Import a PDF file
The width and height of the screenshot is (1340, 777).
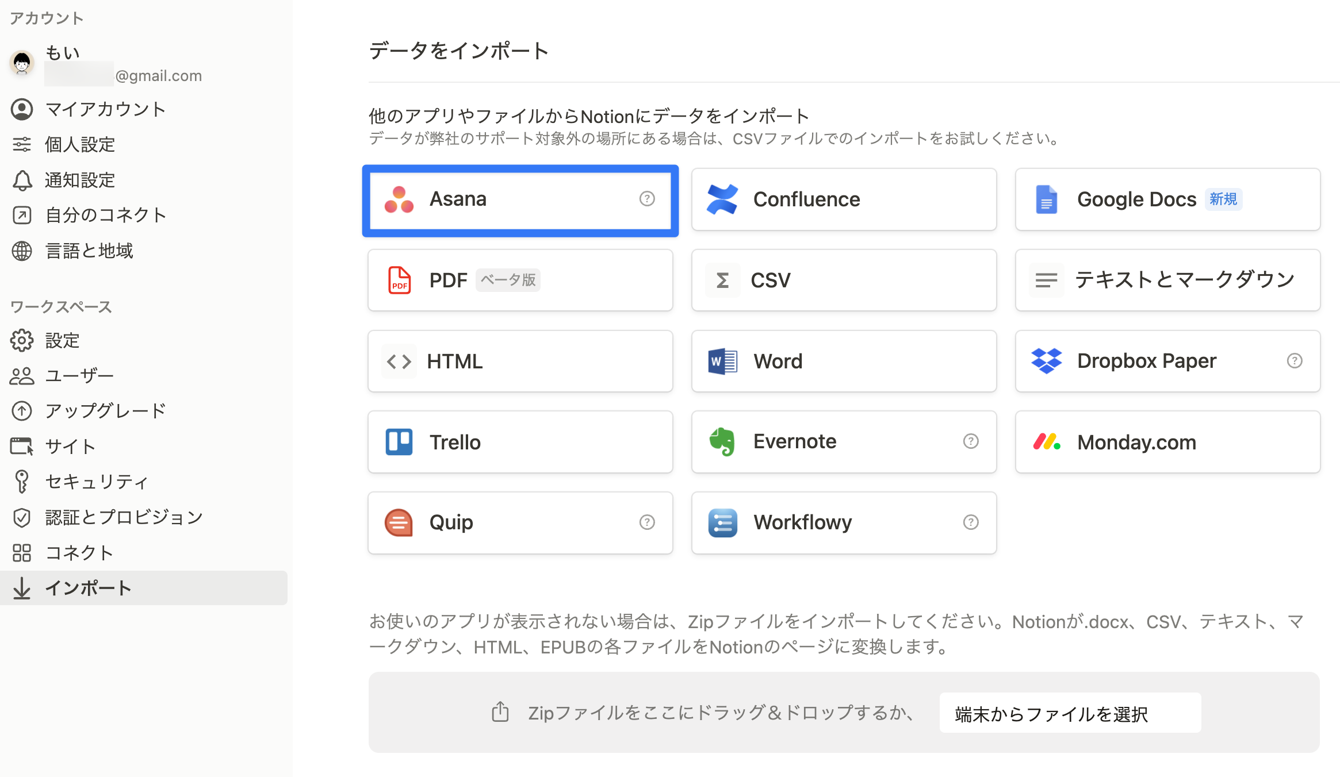(520, 280)
